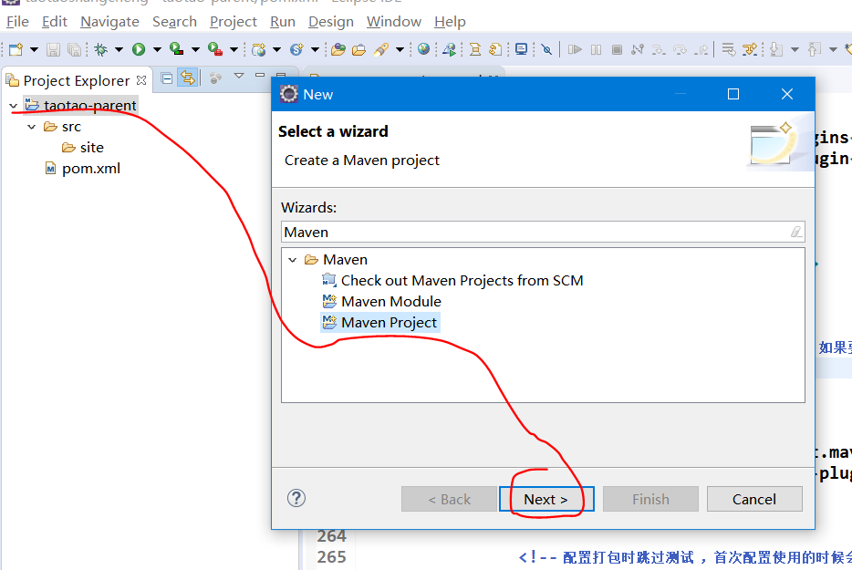Click the Step Return icon

point(701,50)
